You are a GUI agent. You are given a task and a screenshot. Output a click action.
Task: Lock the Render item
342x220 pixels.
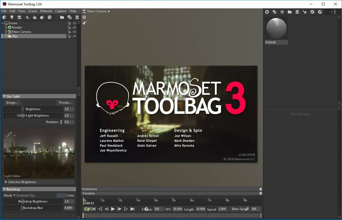click(x=69, y=27)
